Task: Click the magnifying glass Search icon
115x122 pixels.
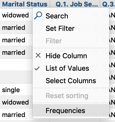Action: click(38, 15)
